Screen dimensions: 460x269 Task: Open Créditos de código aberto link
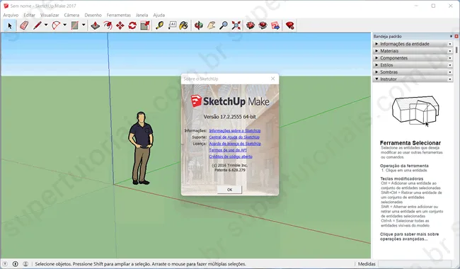click(x=231, y=156)
